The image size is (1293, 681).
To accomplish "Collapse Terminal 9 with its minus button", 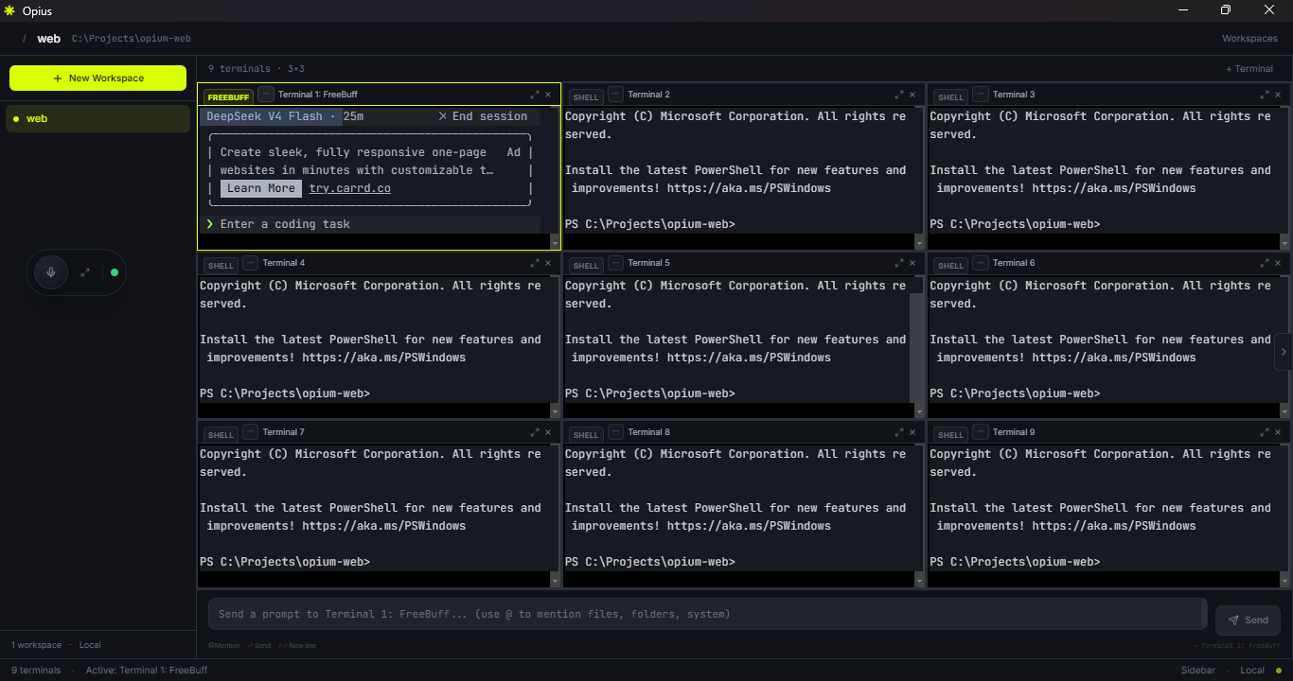I will point(981,432).
